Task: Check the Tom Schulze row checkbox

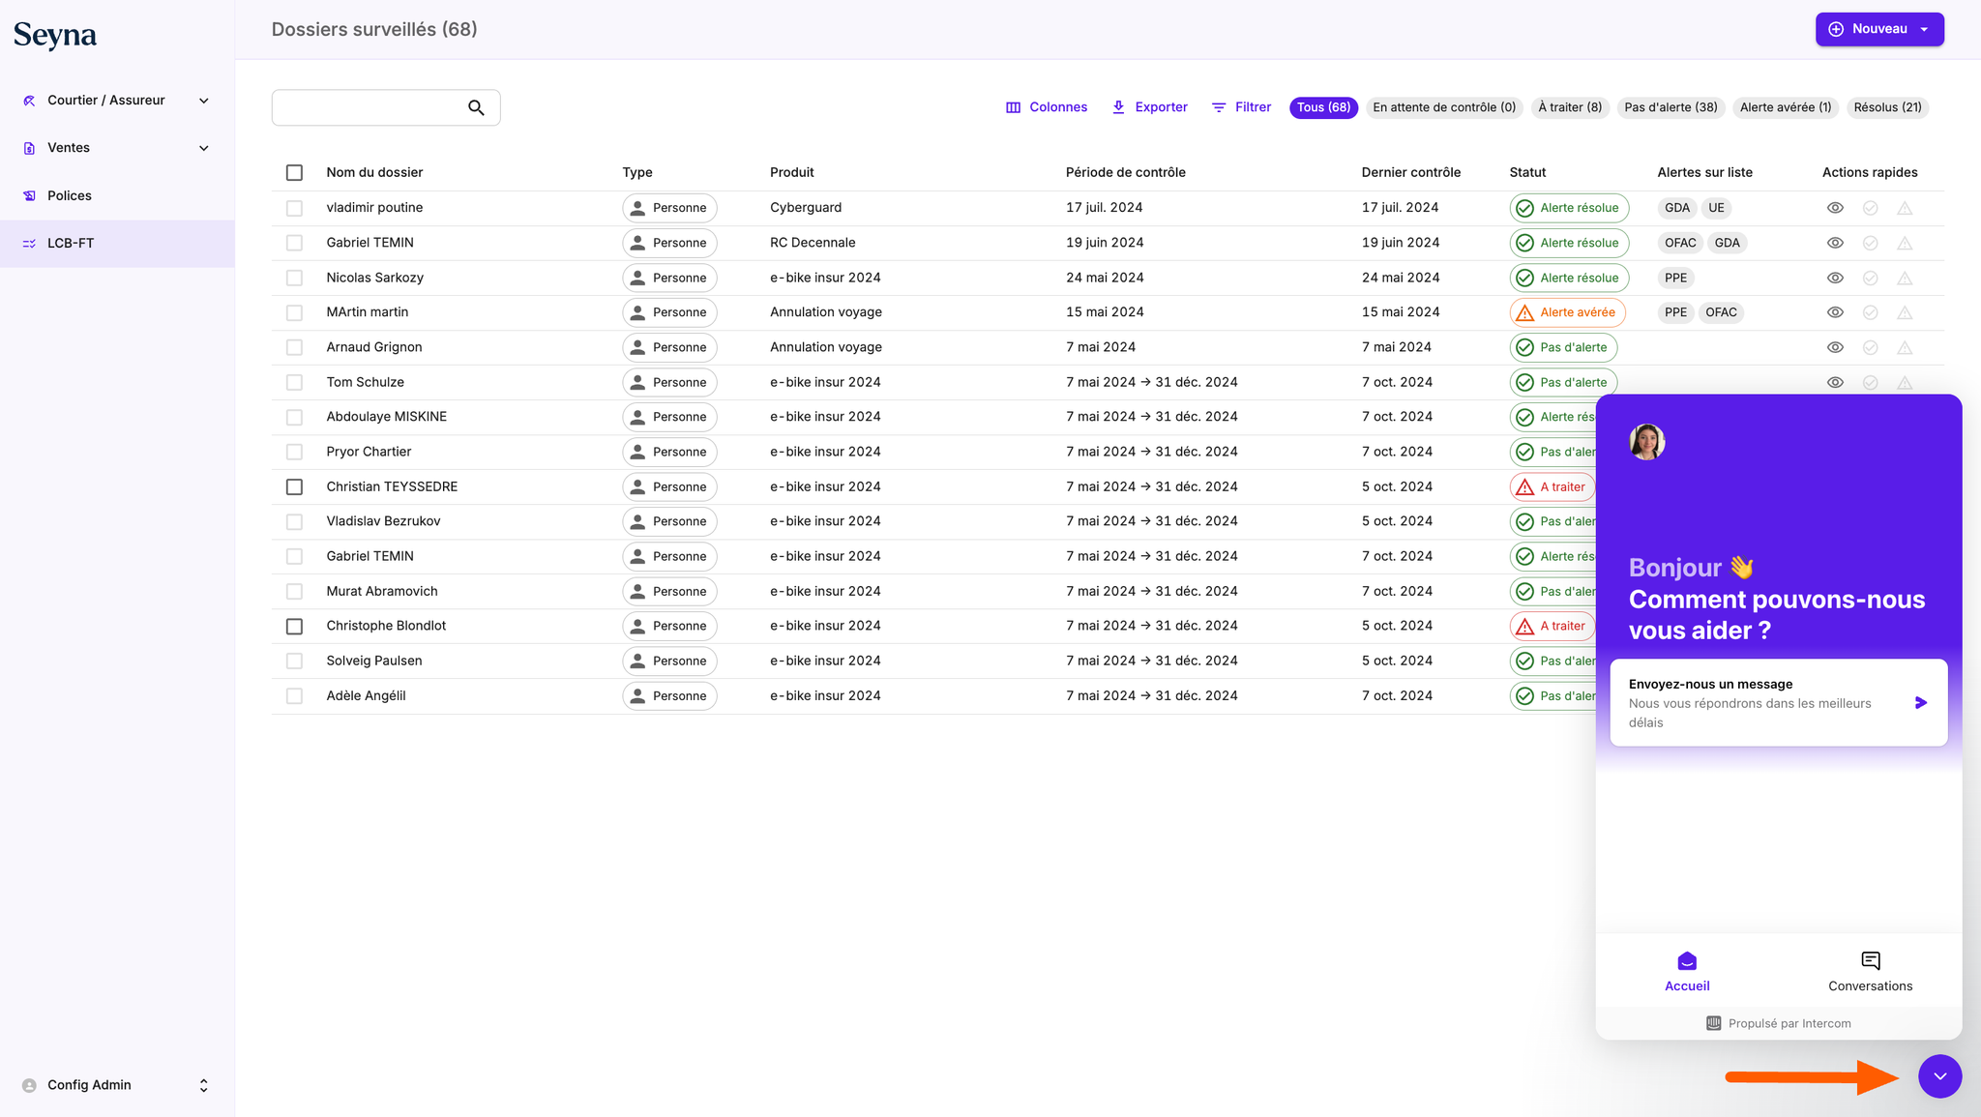Action: point(294,382)
